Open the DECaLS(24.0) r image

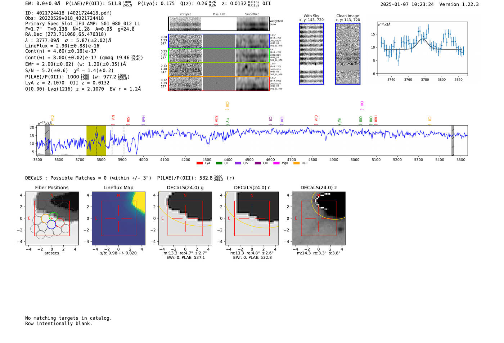[252, 218]
